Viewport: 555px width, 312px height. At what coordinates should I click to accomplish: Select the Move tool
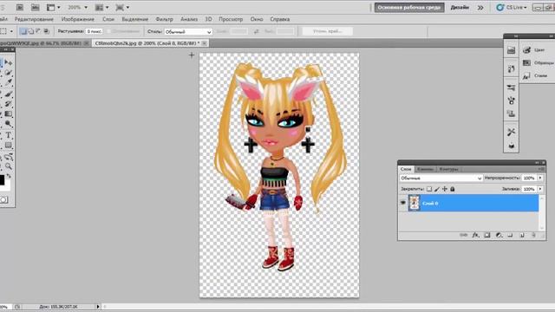point(8,62)
